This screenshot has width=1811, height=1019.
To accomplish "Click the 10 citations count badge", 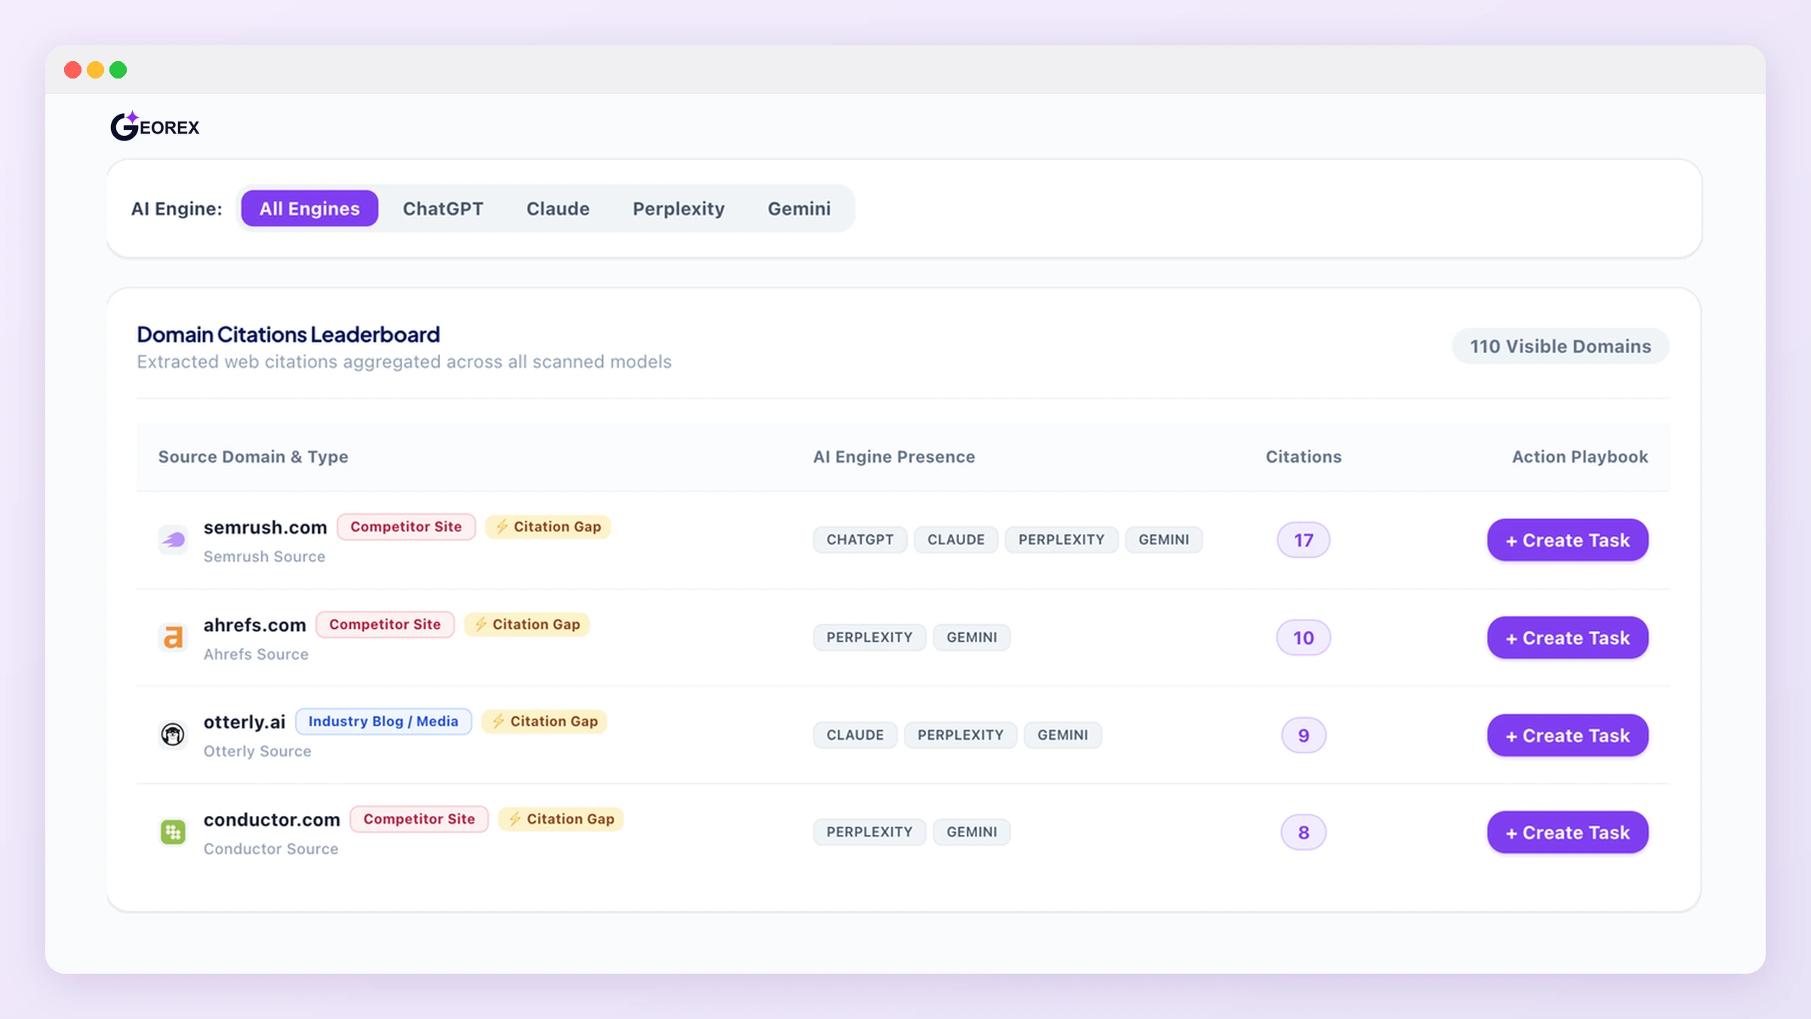I will [x=1303, y=637].
